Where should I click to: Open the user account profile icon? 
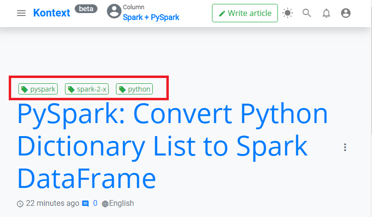[346, 13]
